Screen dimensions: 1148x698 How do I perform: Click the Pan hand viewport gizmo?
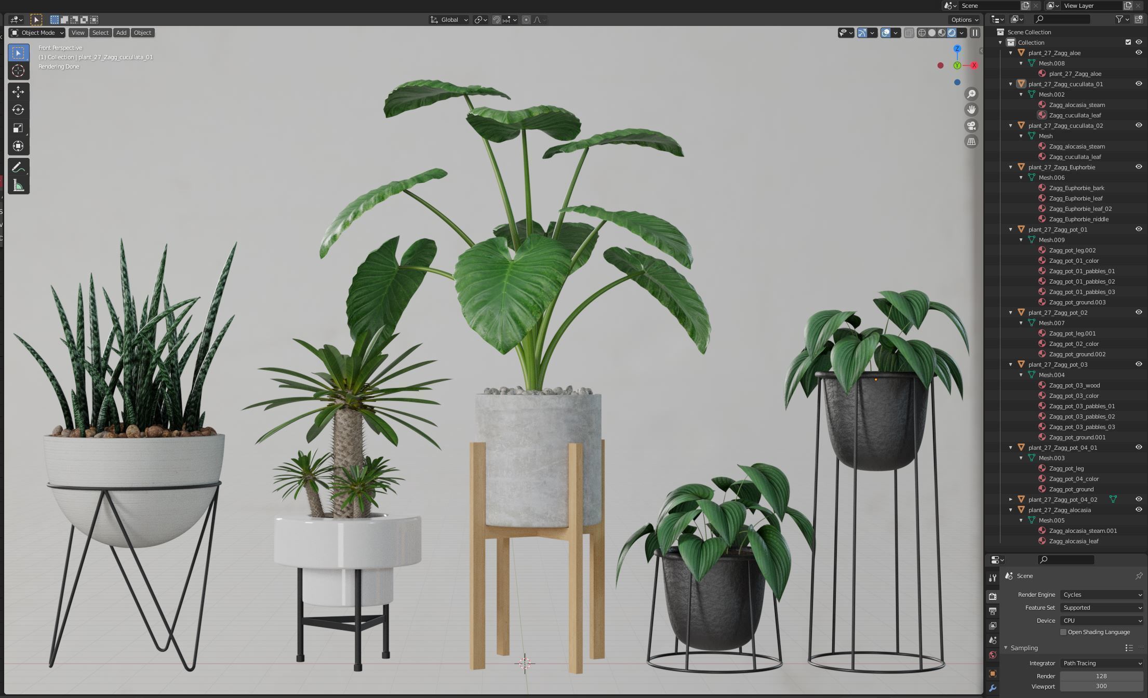pyautogui.click(x=971, y=110)
